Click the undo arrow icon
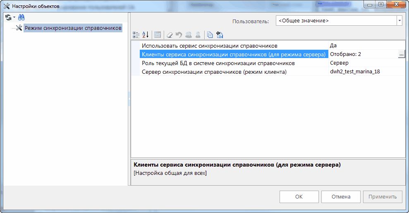 pos(179,35)
